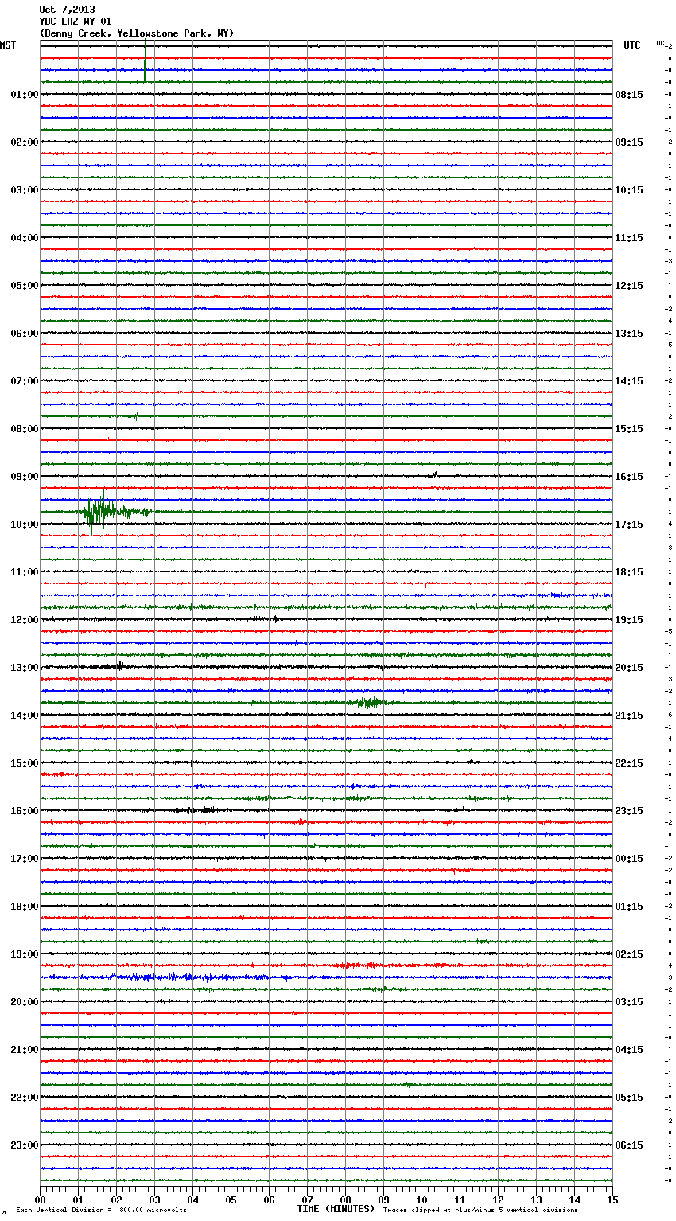Select the 07:00 MST time label
Viewport: 676px width, 1221px height.
pos(25,381)
